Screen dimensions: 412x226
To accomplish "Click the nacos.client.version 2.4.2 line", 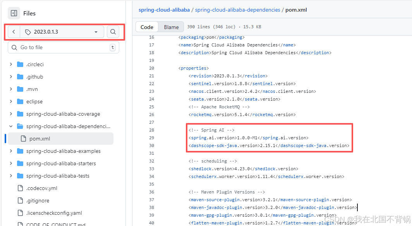I will (252, 91).
